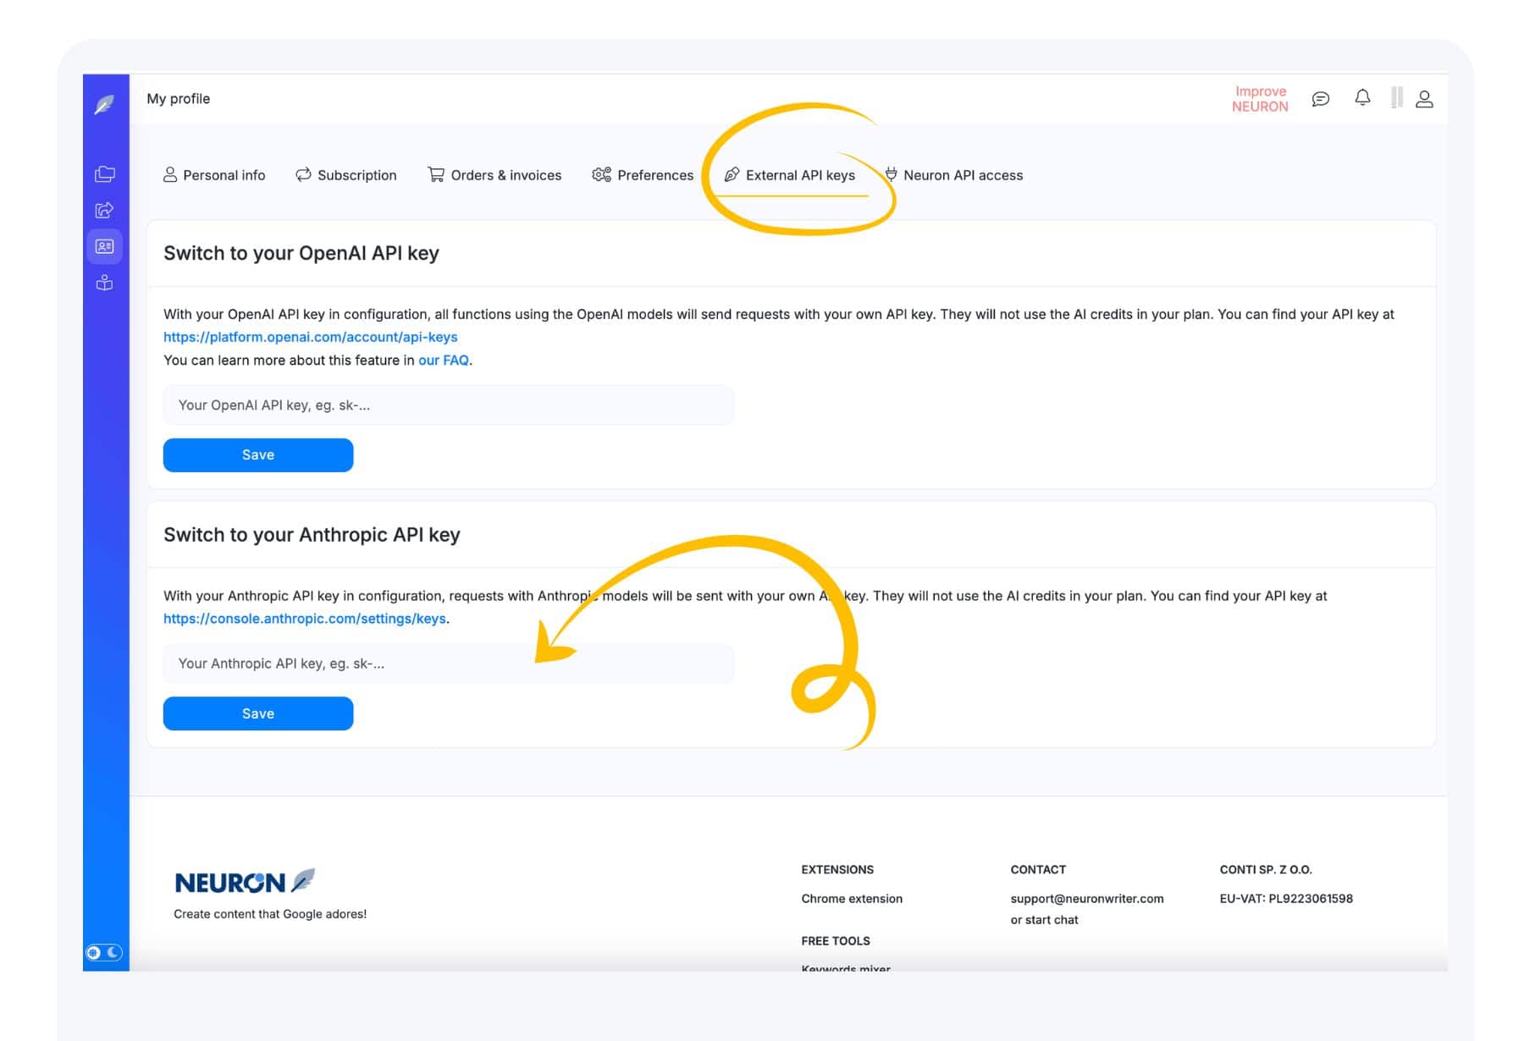Click the gray double-bar icon beside bell
1524x1041 pixels.
[x=1396, y=98]
